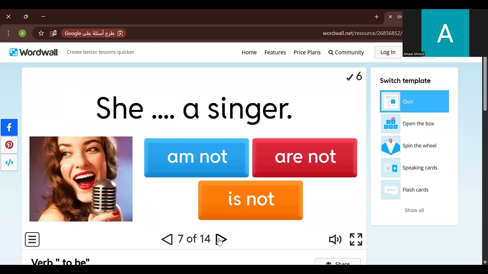488x274 pixels.
Task: Click the Spin the wheel template icon
Action: click(391, 146)
